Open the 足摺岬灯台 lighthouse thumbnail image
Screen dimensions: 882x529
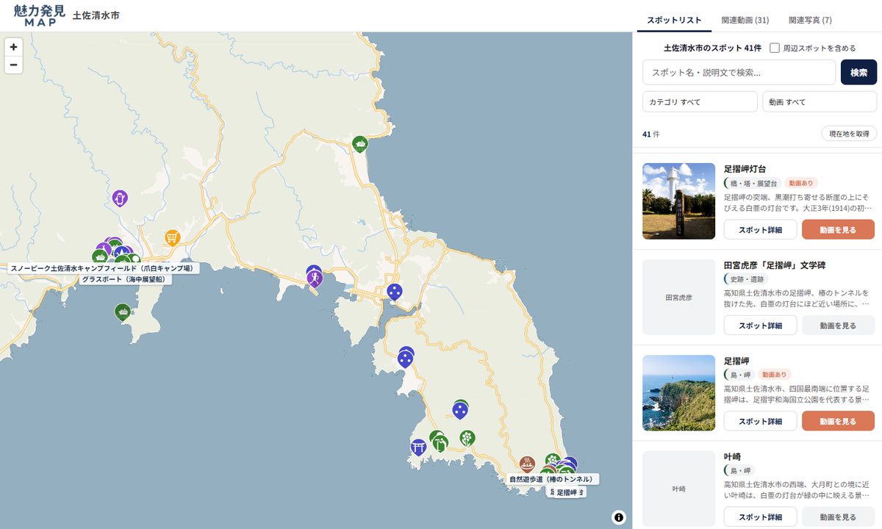(x=678, y=201)
